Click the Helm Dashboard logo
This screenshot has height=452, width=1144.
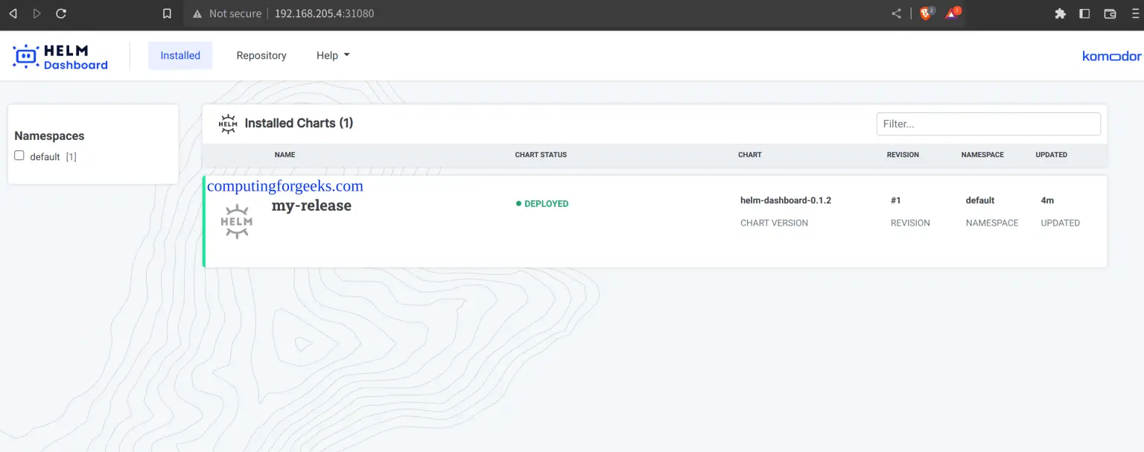[x=60, y=55]
